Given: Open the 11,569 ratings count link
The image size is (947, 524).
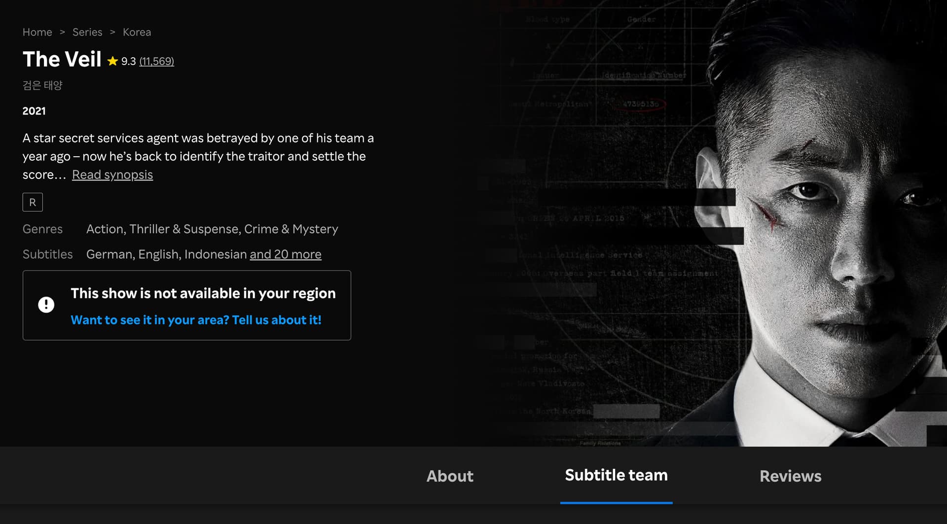Looking at the screenshot, I should pos(156,61).
